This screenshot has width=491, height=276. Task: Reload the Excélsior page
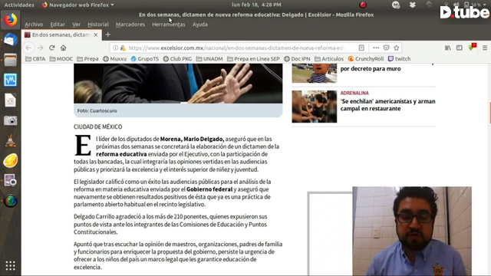pos(52,48)
